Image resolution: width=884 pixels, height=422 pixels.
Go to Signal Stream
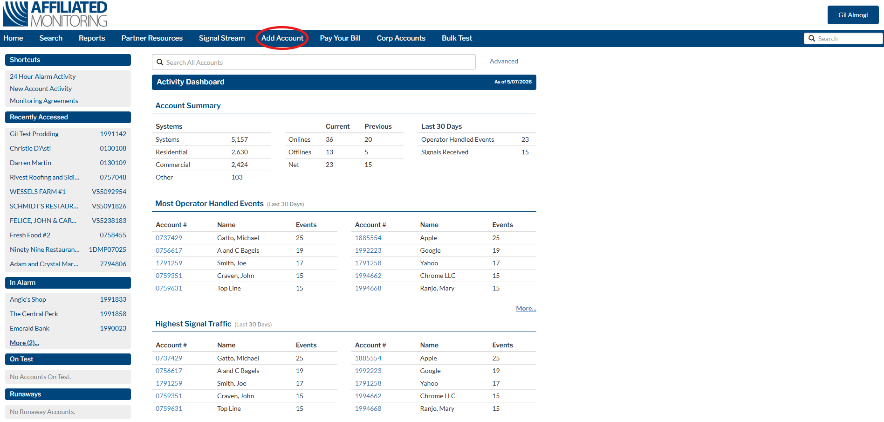pos(222,38)
